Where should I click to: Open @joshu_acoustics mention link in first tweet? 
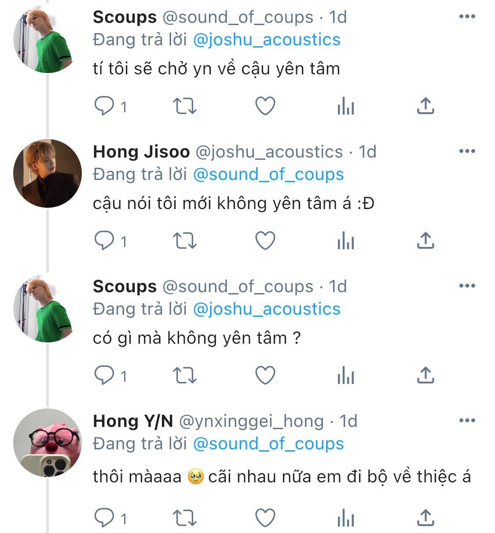point(267,40)
